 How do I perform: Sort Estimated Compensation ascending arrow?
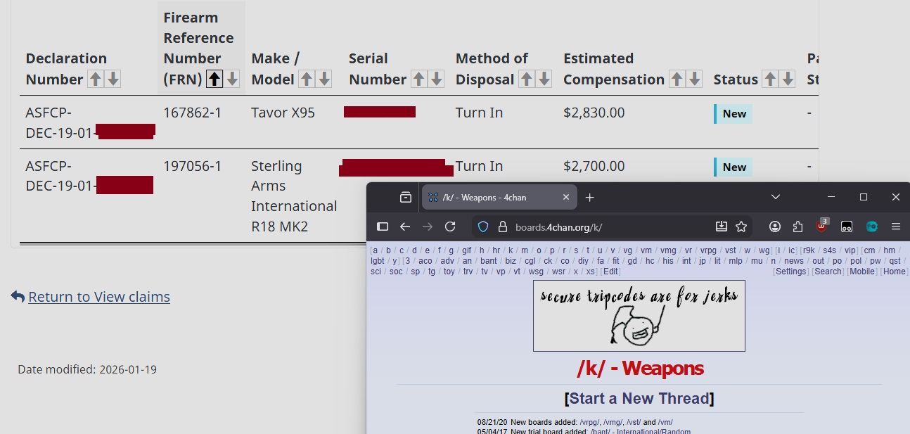point(677,79)
